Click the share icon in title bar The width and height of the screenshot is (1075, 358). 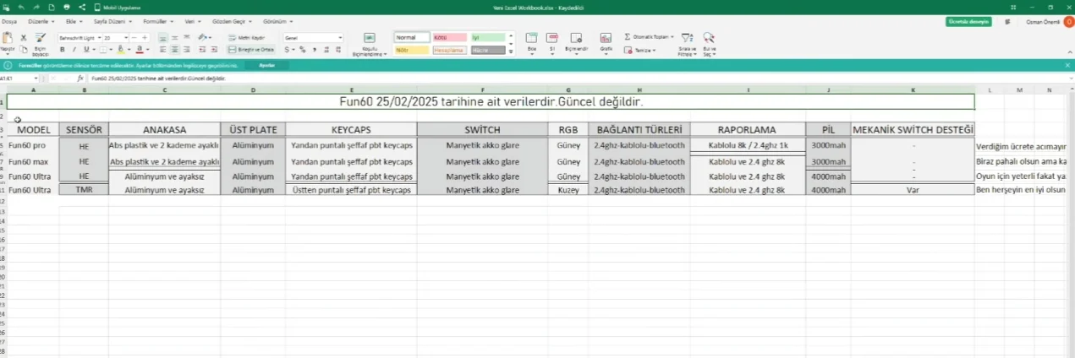(82, 8)
